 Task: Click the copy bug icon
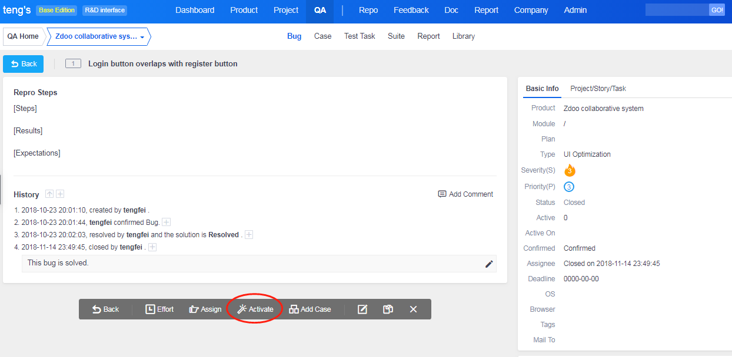click(x=388, y=309)
